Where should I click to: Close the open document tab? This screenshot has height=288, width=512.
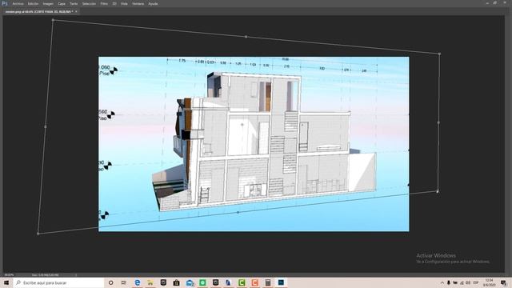[77, 11]
